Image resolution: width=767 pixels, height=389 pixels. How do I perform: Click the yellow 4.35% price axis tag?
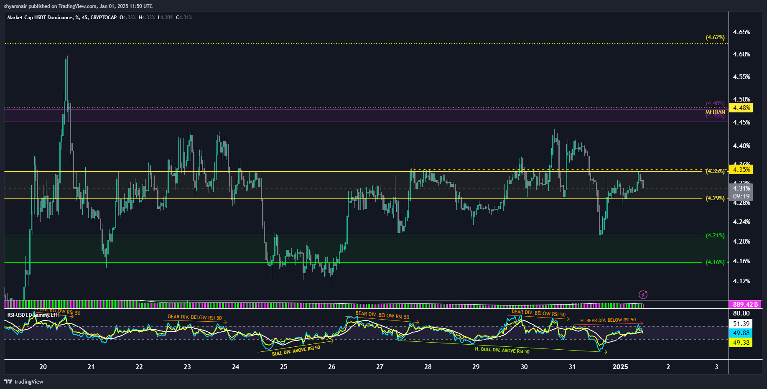[741, 170]
